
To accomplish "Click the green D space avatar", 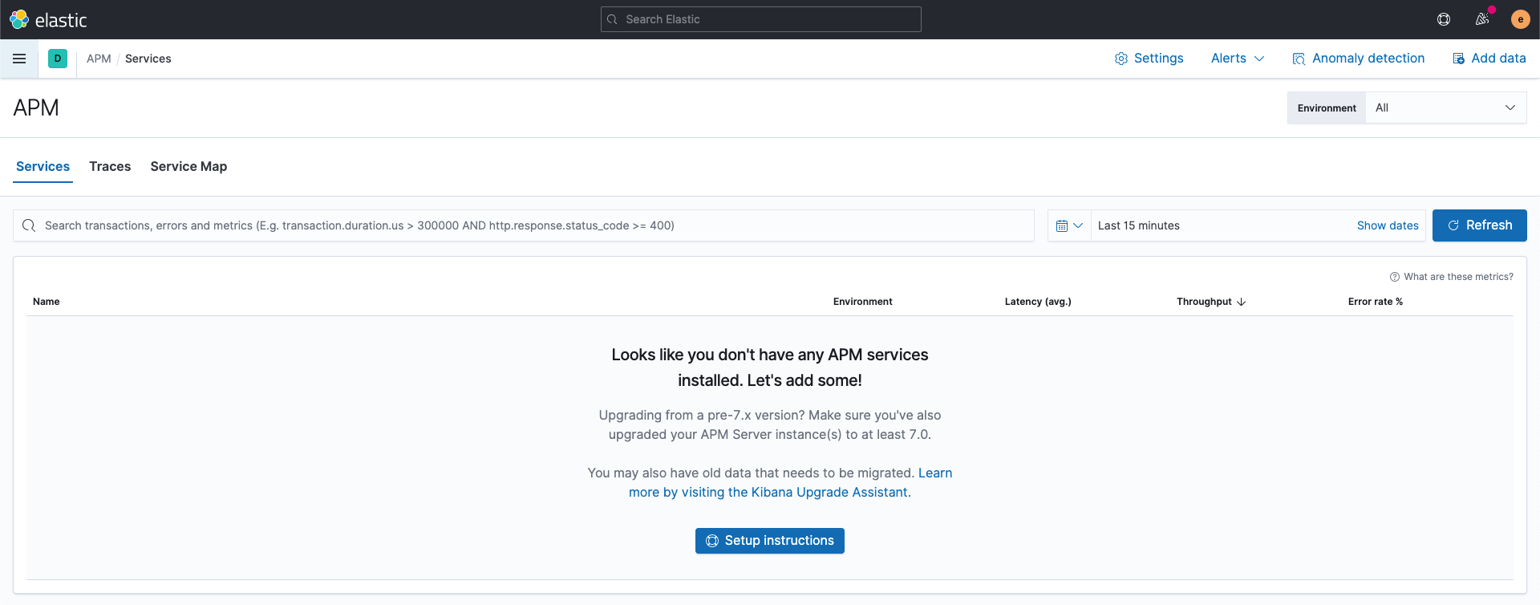I will (x=58, y=59).
